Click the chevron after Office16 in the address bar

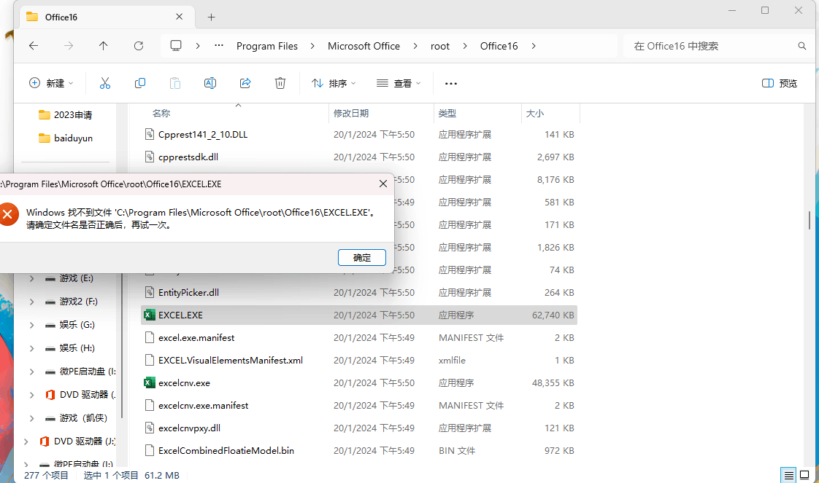coord(534,46)
